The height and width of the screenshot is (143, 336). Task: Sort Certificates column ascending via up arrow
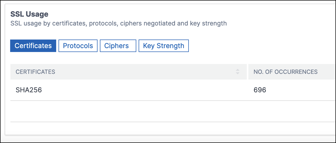[237, 70]
